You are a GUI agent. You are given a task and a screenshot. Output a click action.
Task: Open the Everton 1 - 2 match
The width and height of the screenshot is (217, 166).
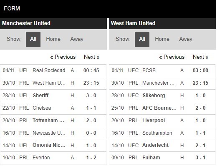click(x=53, y=158)
